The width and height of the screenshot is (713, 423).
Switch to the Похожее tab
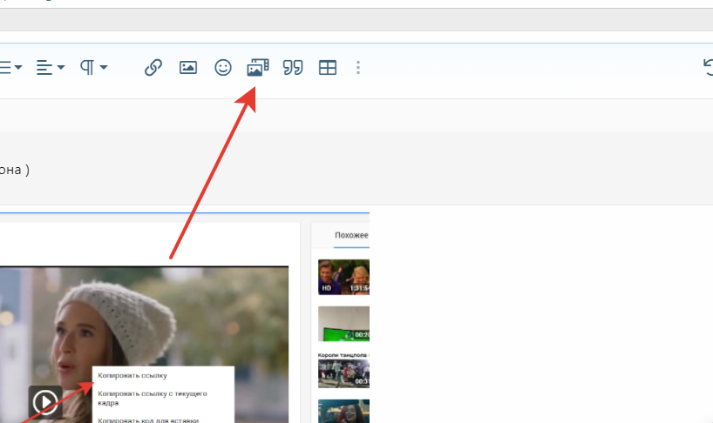click(x=351, y=235)
